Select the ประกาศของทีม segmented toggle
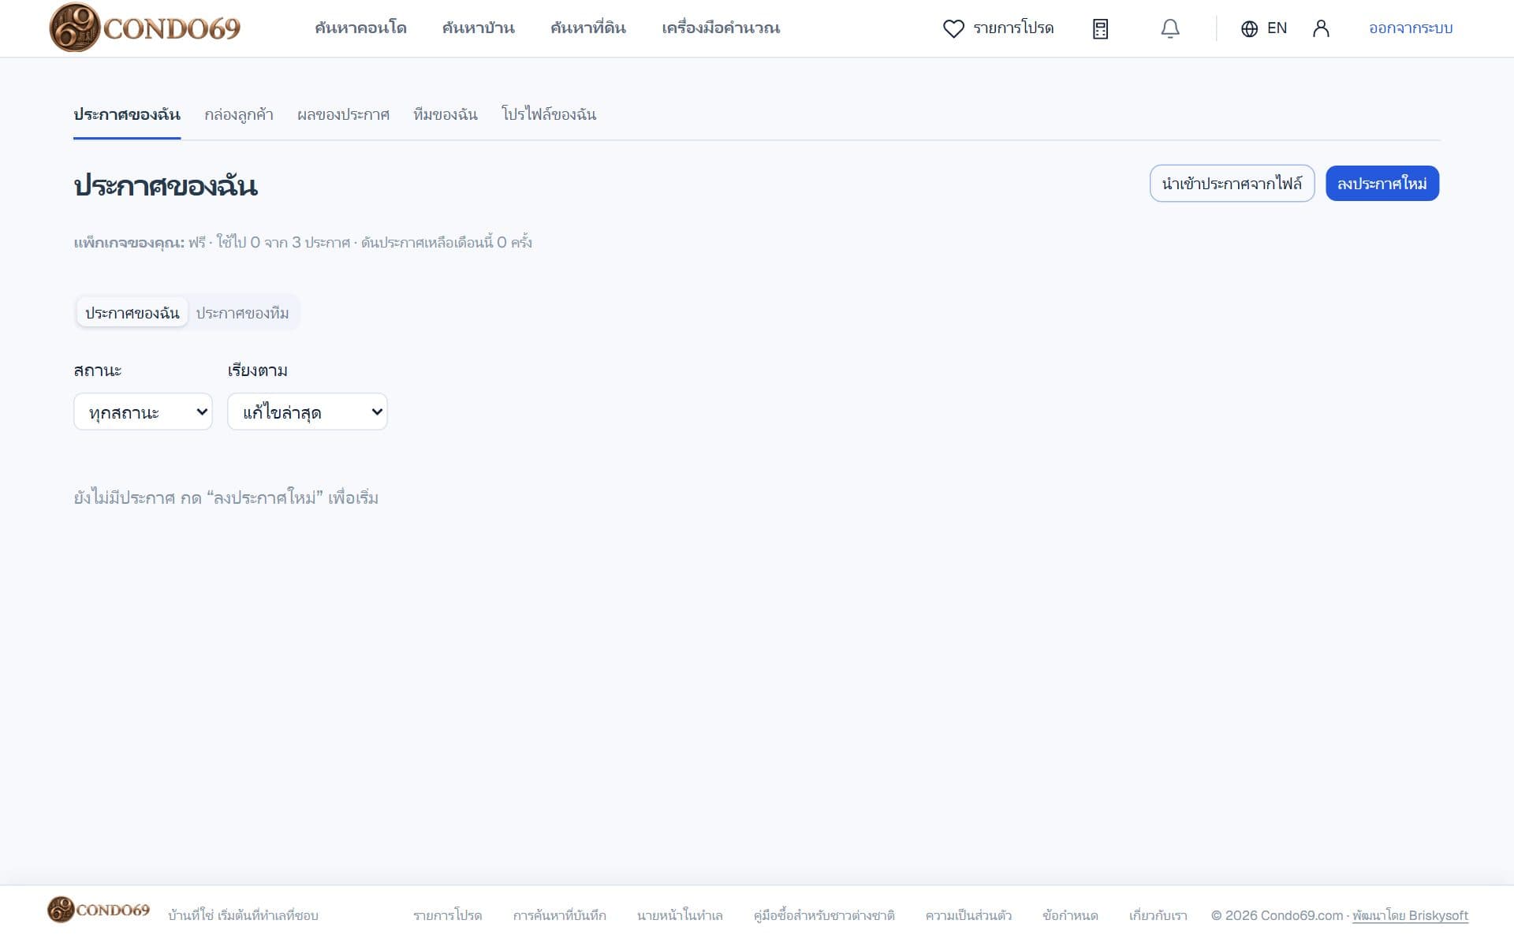Viewport: 1514px width, 946px height. point(242,313)
